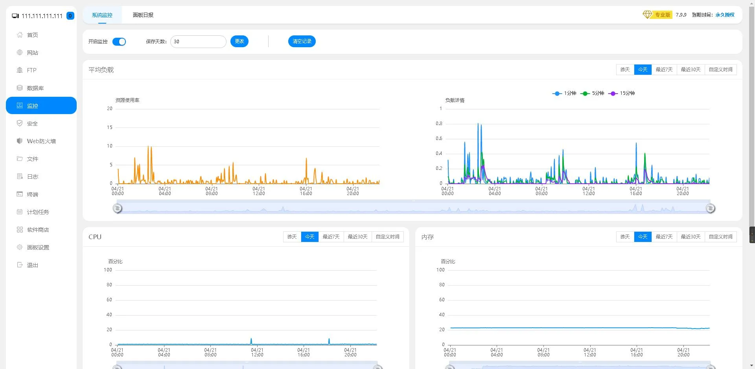Click the globe icon beside 网站
Image resolution: width=755 pixels, height=369 pixels.
20,53
